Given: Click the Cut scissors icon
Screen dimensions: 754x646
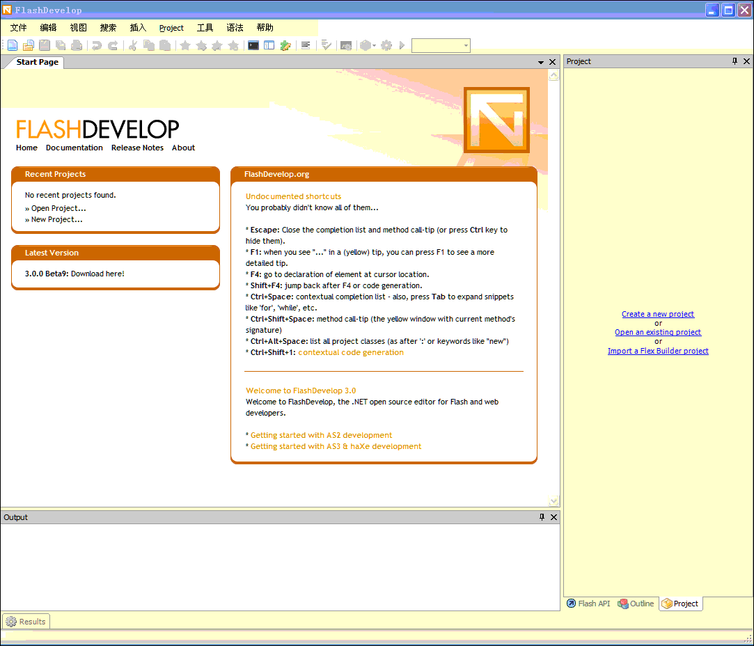Looking at the screenshot, I should 132,45.
